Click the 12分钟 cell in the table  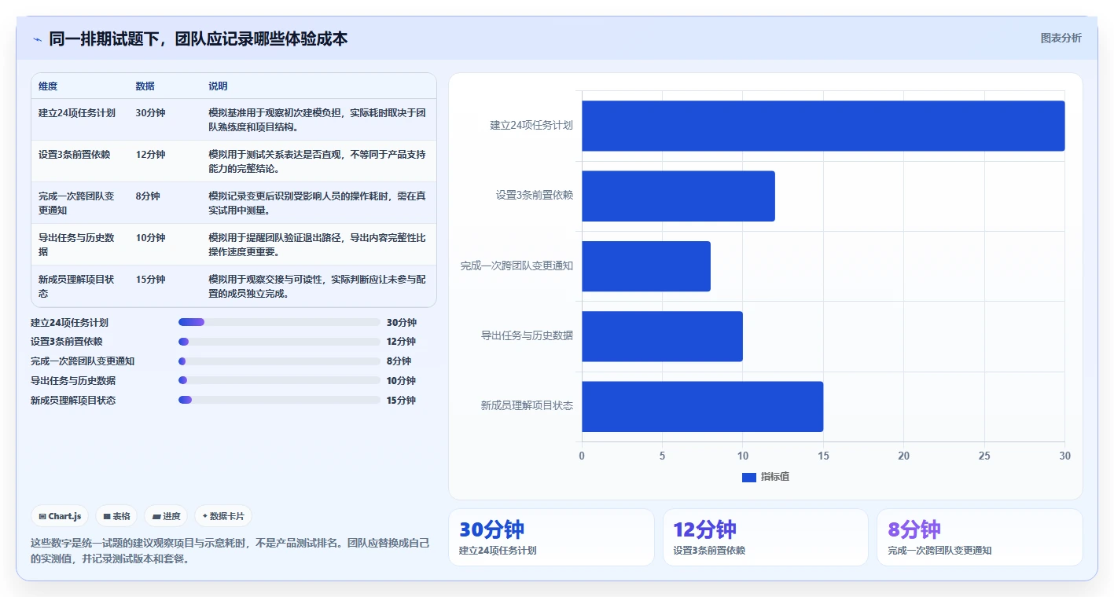point(150,154)
